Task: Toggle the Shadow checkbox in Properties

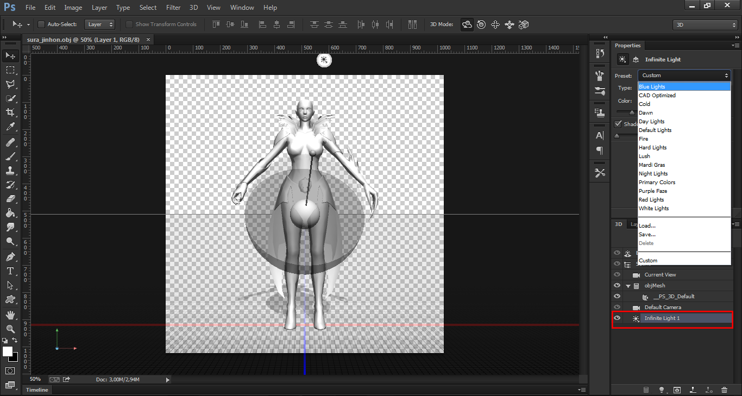Action: [x=618, y=124]
